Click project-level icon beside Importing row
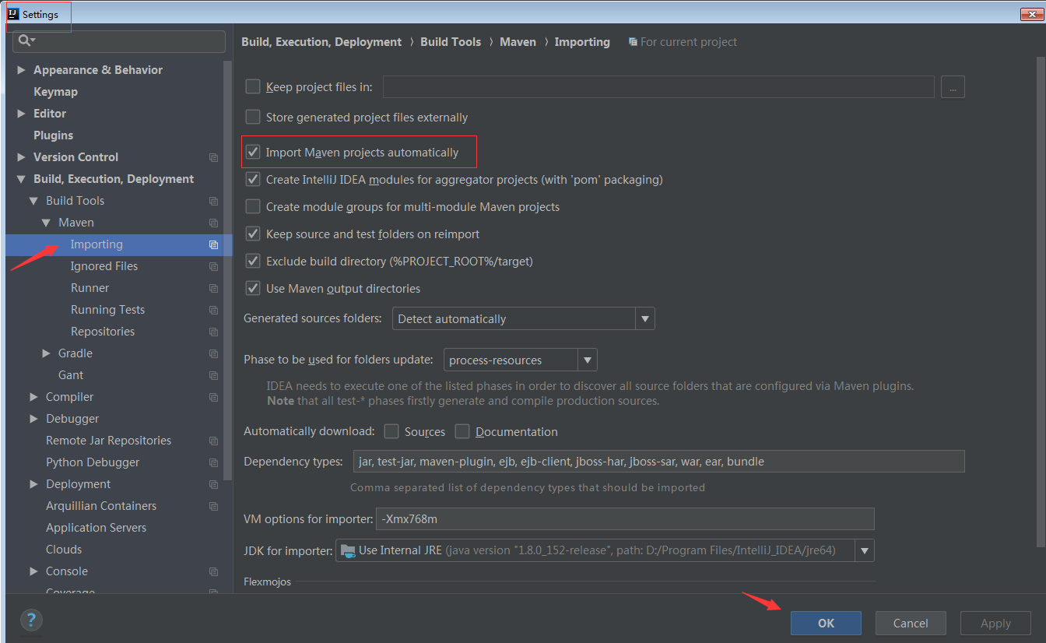The height and width of the screenshot is (643, 1046). [213, 244]
